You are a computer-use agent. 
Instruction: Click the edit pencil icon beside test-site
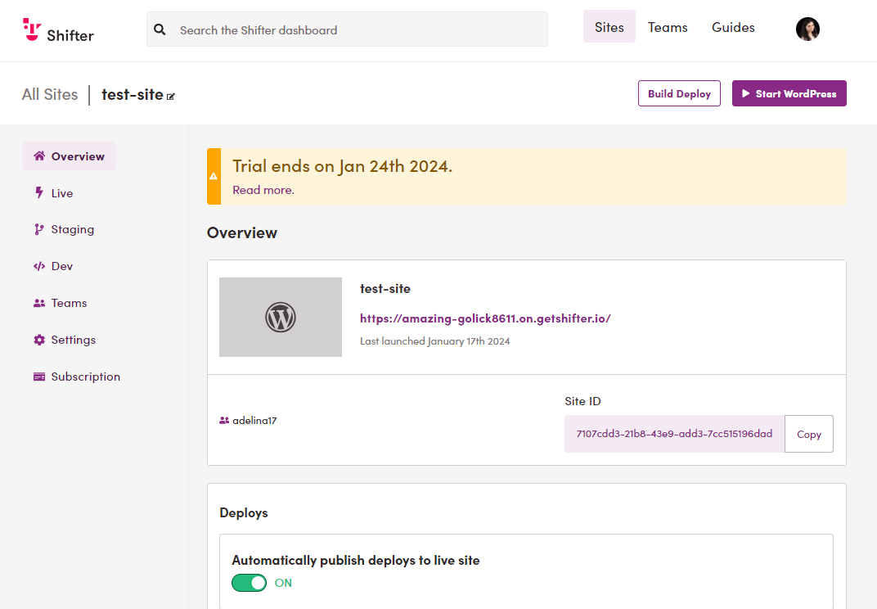171,97
